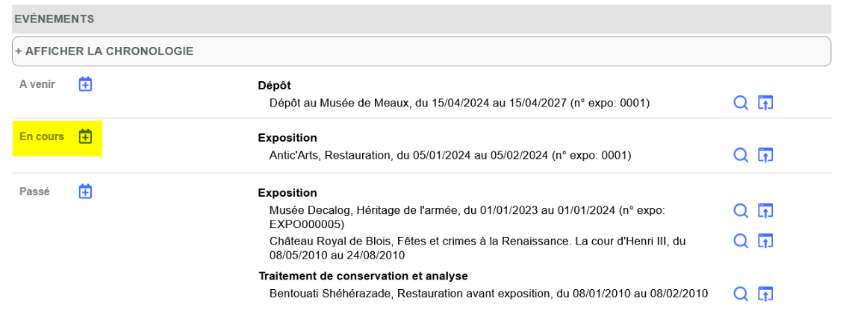Click the Passé section label

click(35, 192)
